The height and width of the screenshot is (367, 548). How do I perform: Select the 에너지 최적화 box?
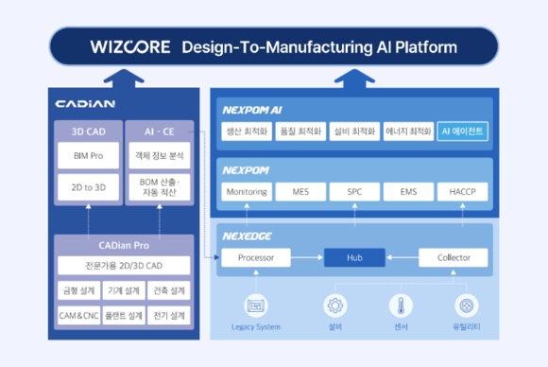tap(408, 131)
